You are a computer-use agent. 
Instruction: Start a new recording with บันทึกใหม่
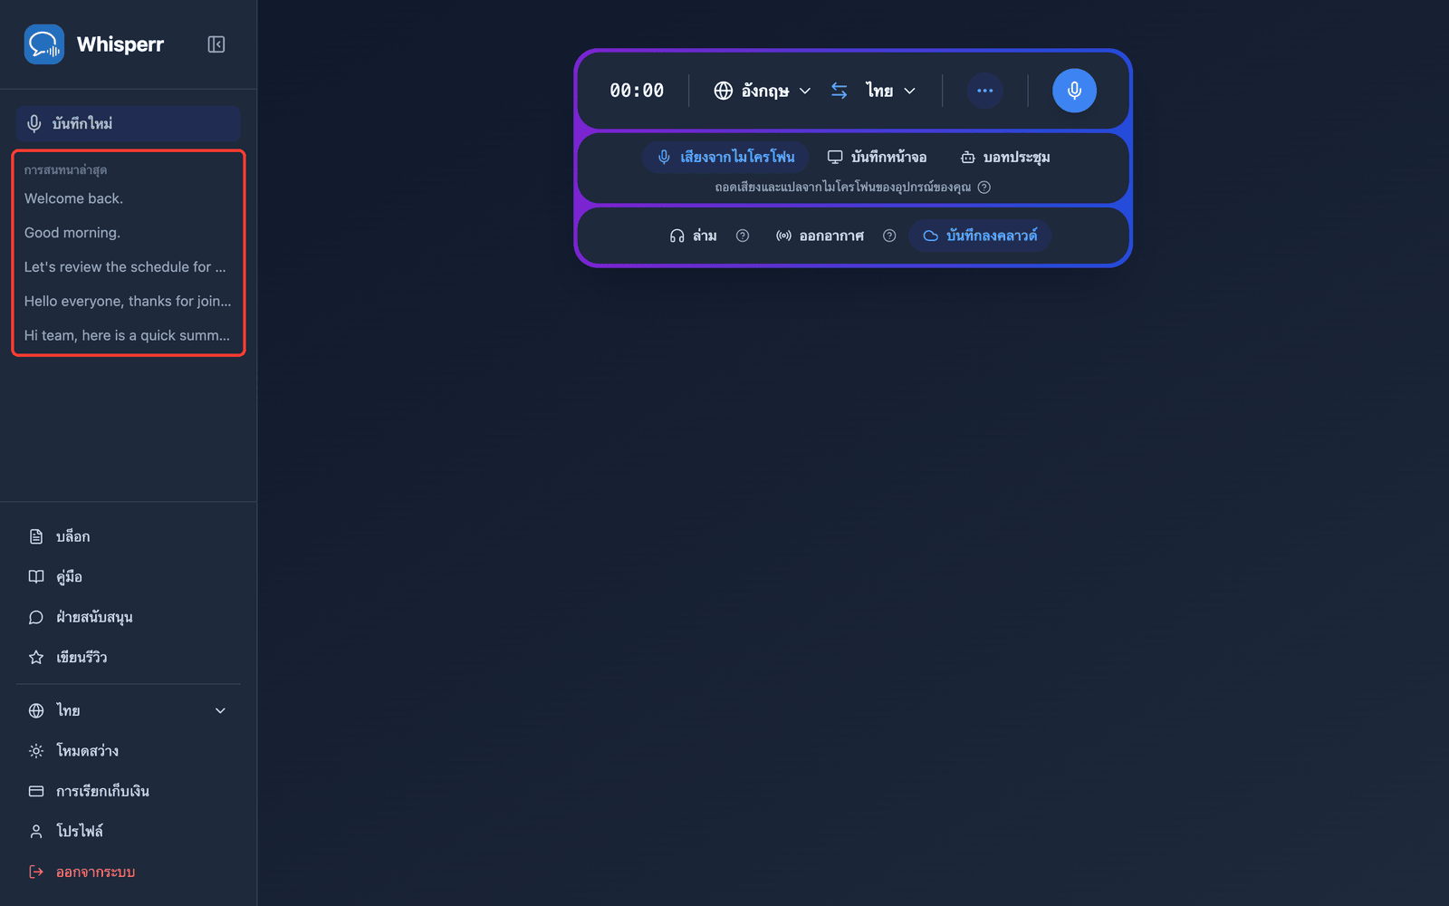[x=128, y=123]
